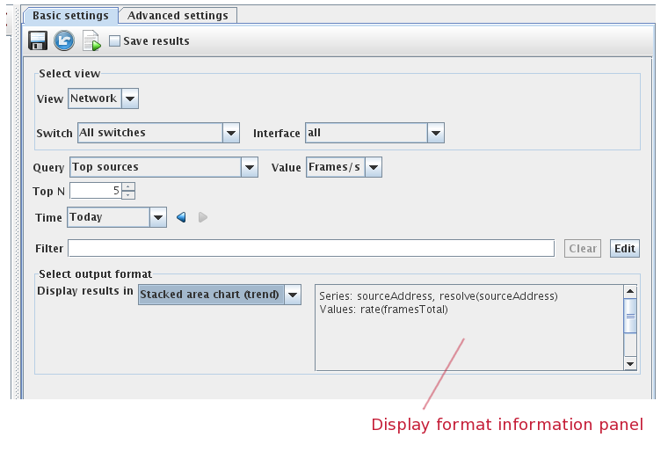Go to previous time period arrow
Screen dimensions: 668x452
182,217
